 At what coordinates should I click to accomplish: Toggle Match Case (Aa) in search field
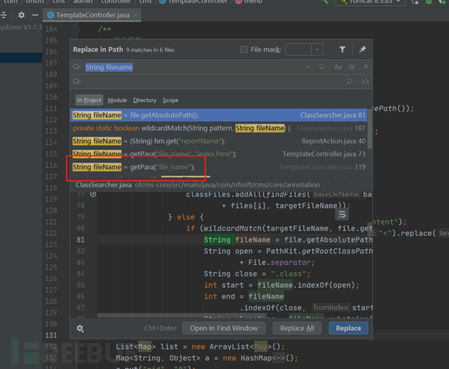click(338, 67)
